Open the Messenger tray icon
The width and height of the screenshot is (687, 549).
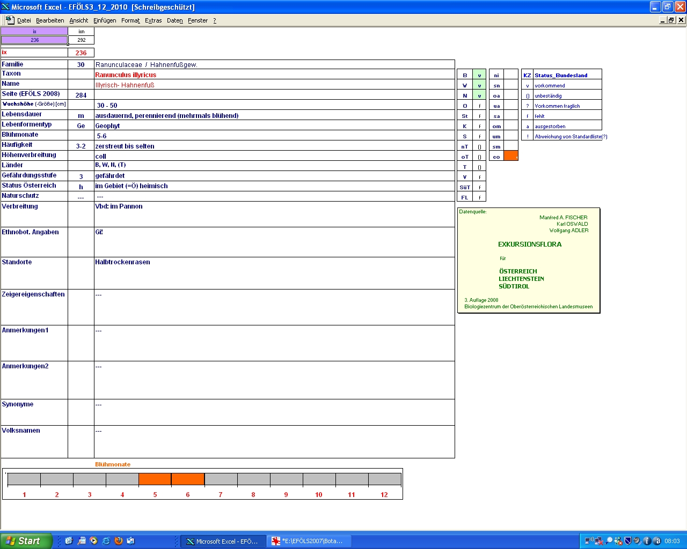coord(618,541)
